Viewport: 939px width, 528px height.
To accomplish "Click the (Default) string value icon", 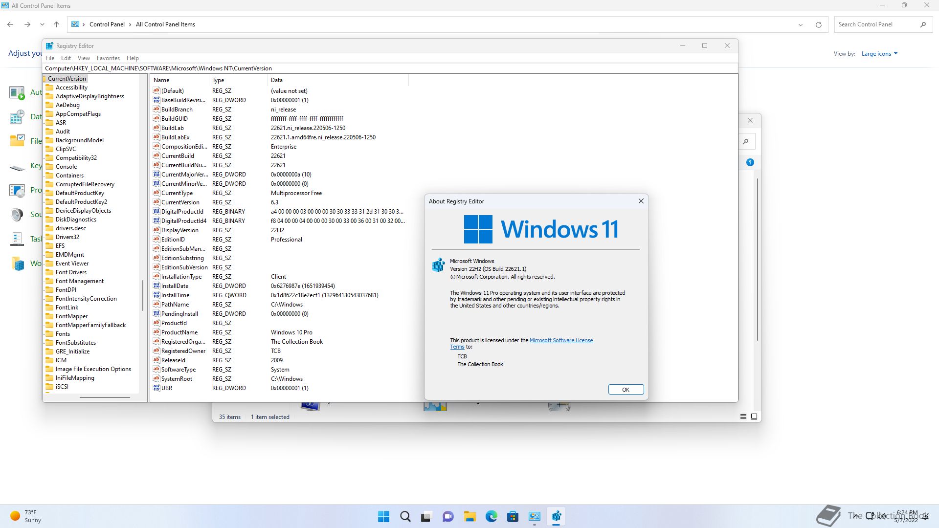I will [156, 90].
